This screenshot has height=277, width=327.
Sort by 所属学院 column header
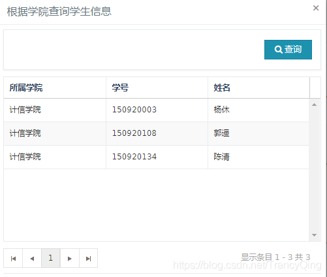(x=55, y=88)
